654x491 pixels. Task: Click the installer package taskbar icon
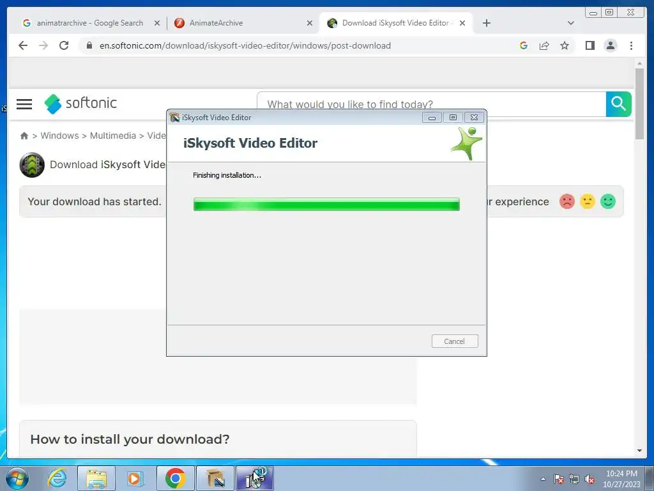point(215,478)
